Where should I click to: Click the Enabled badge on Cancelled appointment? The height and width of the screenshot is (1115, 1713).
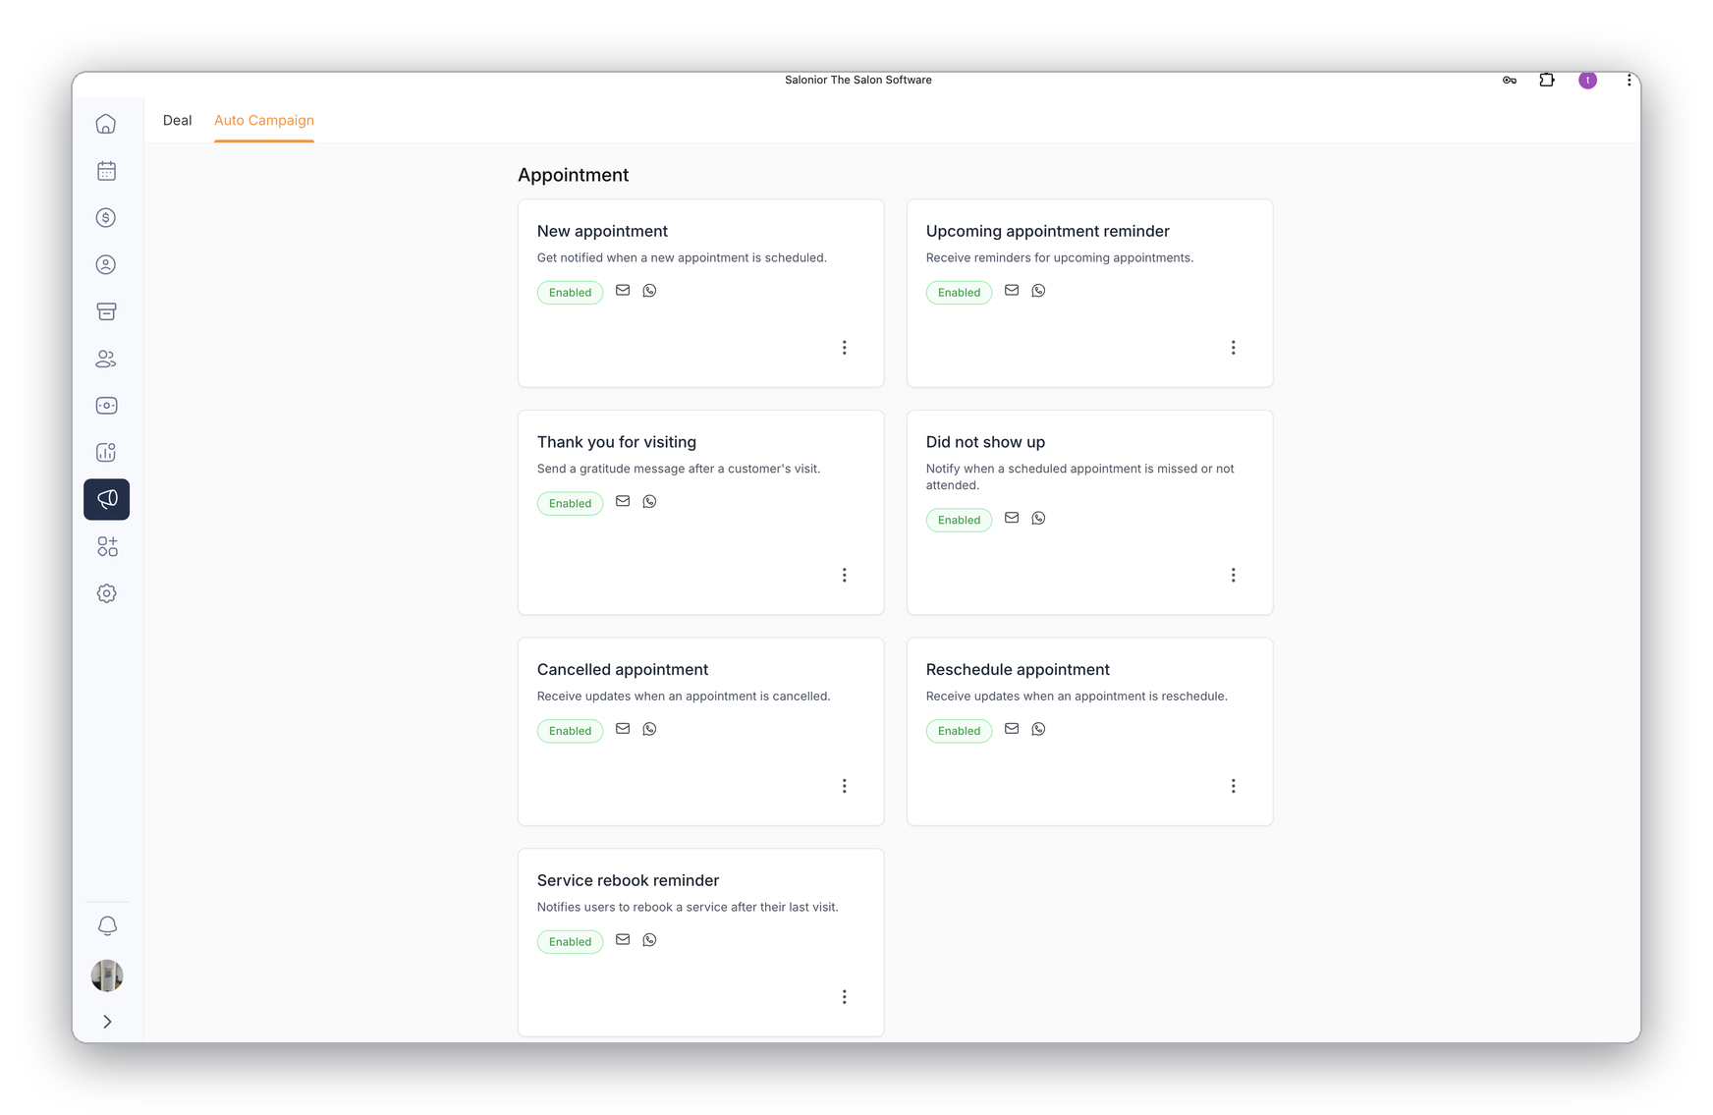570,731
